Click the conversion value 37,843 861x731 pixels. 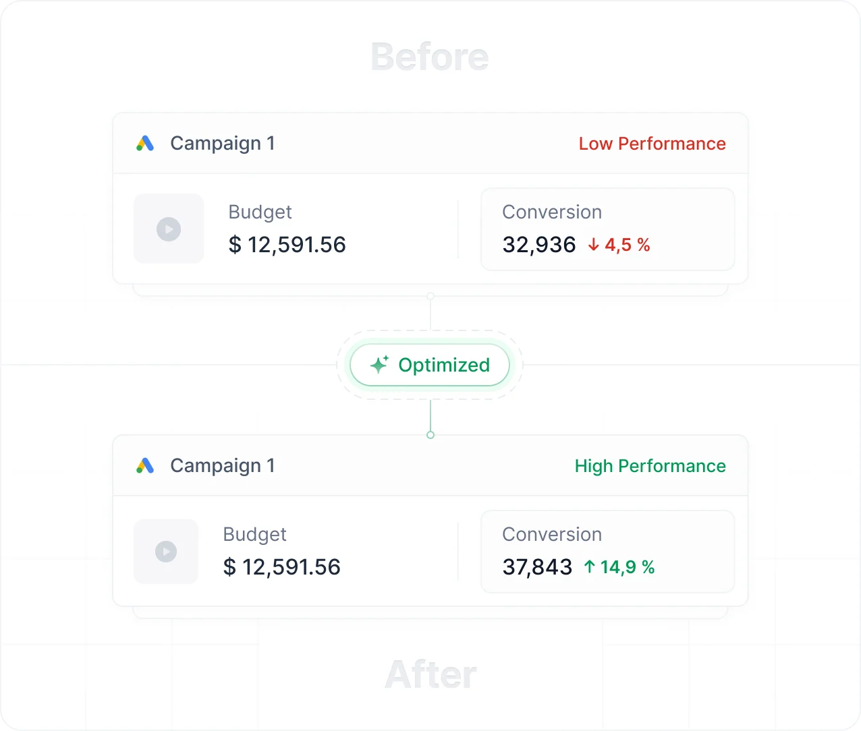pyautogui.click(x=537, y=567)
